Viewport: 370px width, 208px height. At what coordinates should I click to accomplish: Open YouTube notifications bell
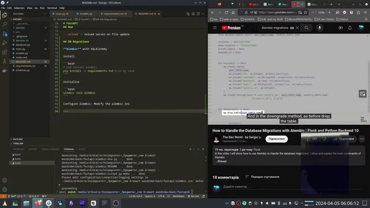(350, 28)
